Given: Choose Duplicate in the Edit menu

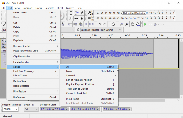Looking at the screenshot, I should click(x=34, y=40).
